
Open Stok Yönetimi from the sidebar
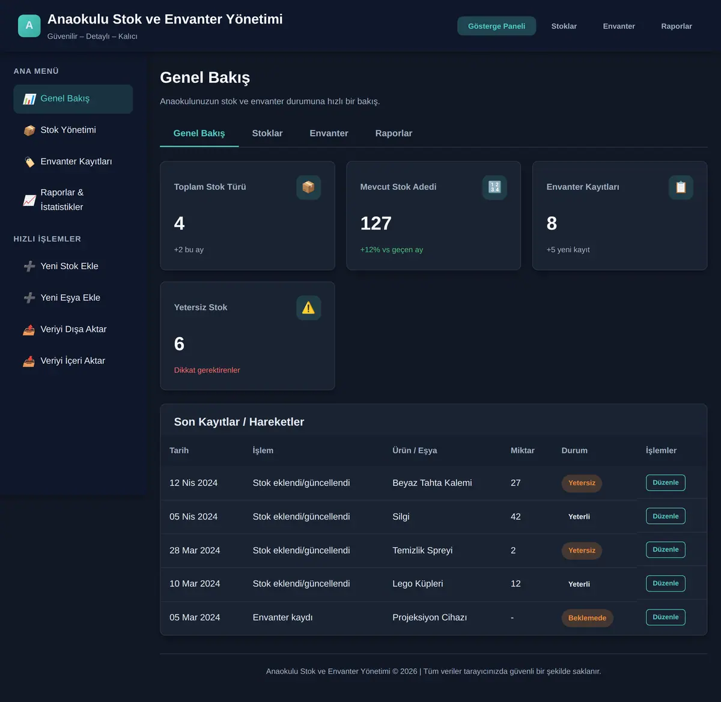pyautogui.click(x=73, y=130)
